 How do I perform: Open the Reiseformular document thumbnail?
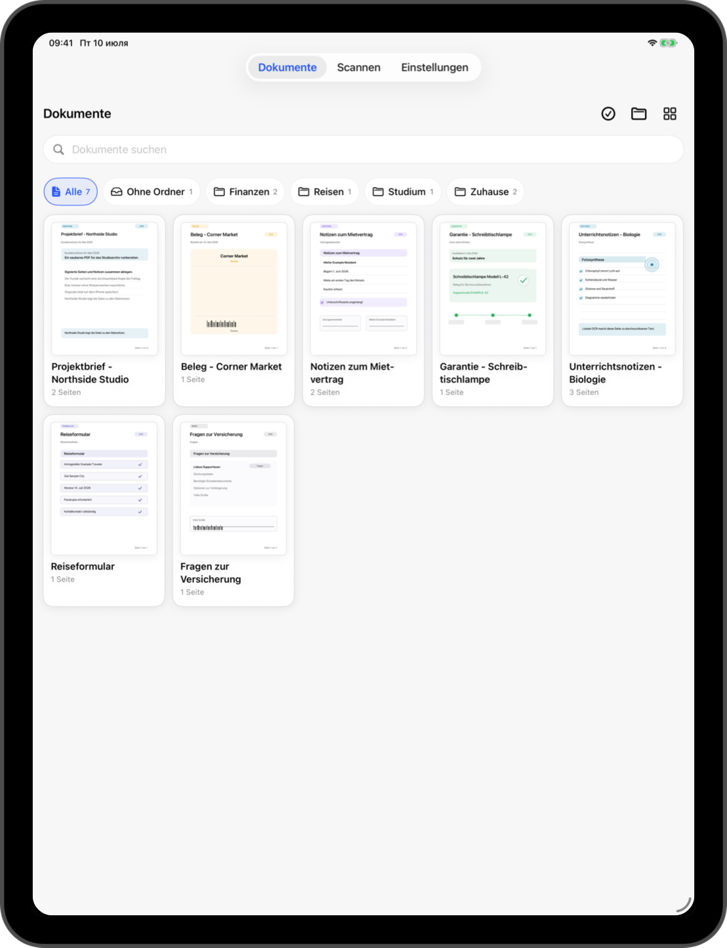pyautogui.click(x=104, y=489)
